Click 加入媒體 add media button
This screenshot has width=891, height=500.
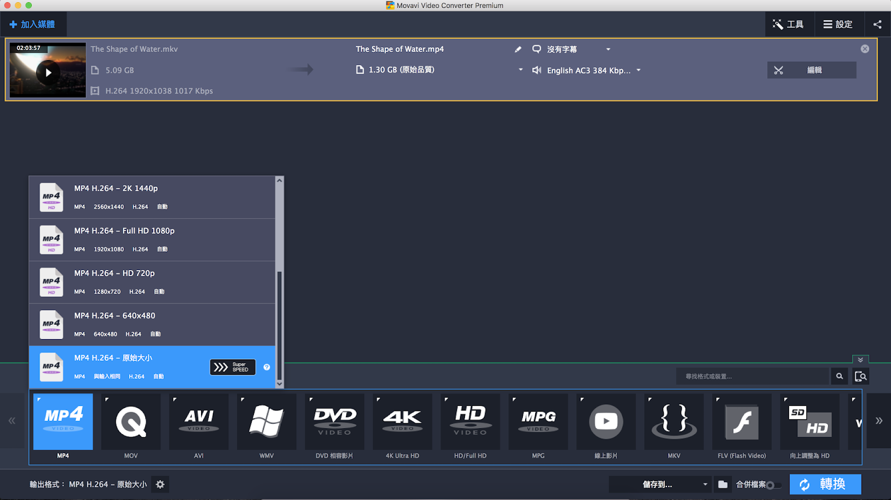(32, 24)
